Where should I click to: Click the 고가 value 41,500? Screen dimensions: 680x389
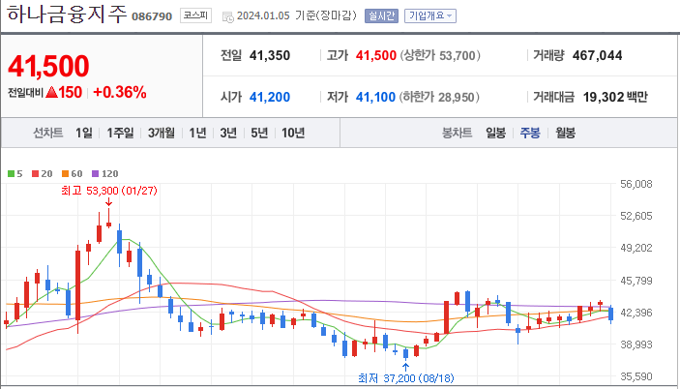pos(376,55)
